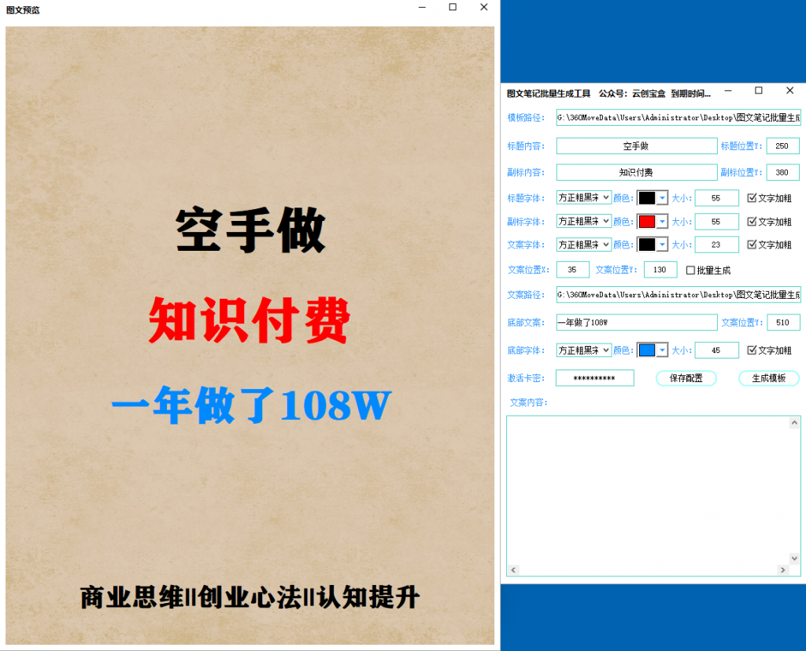Click the 标题位置Y value field showing 250

point(782,145)
